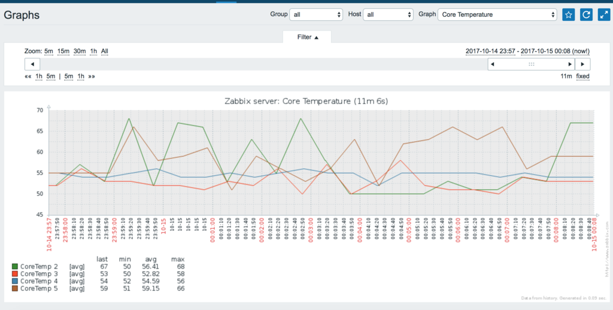This screenshot has width=613, height=310.
Task: Collapse the Filter tab
Action: (x=307, y=37)
